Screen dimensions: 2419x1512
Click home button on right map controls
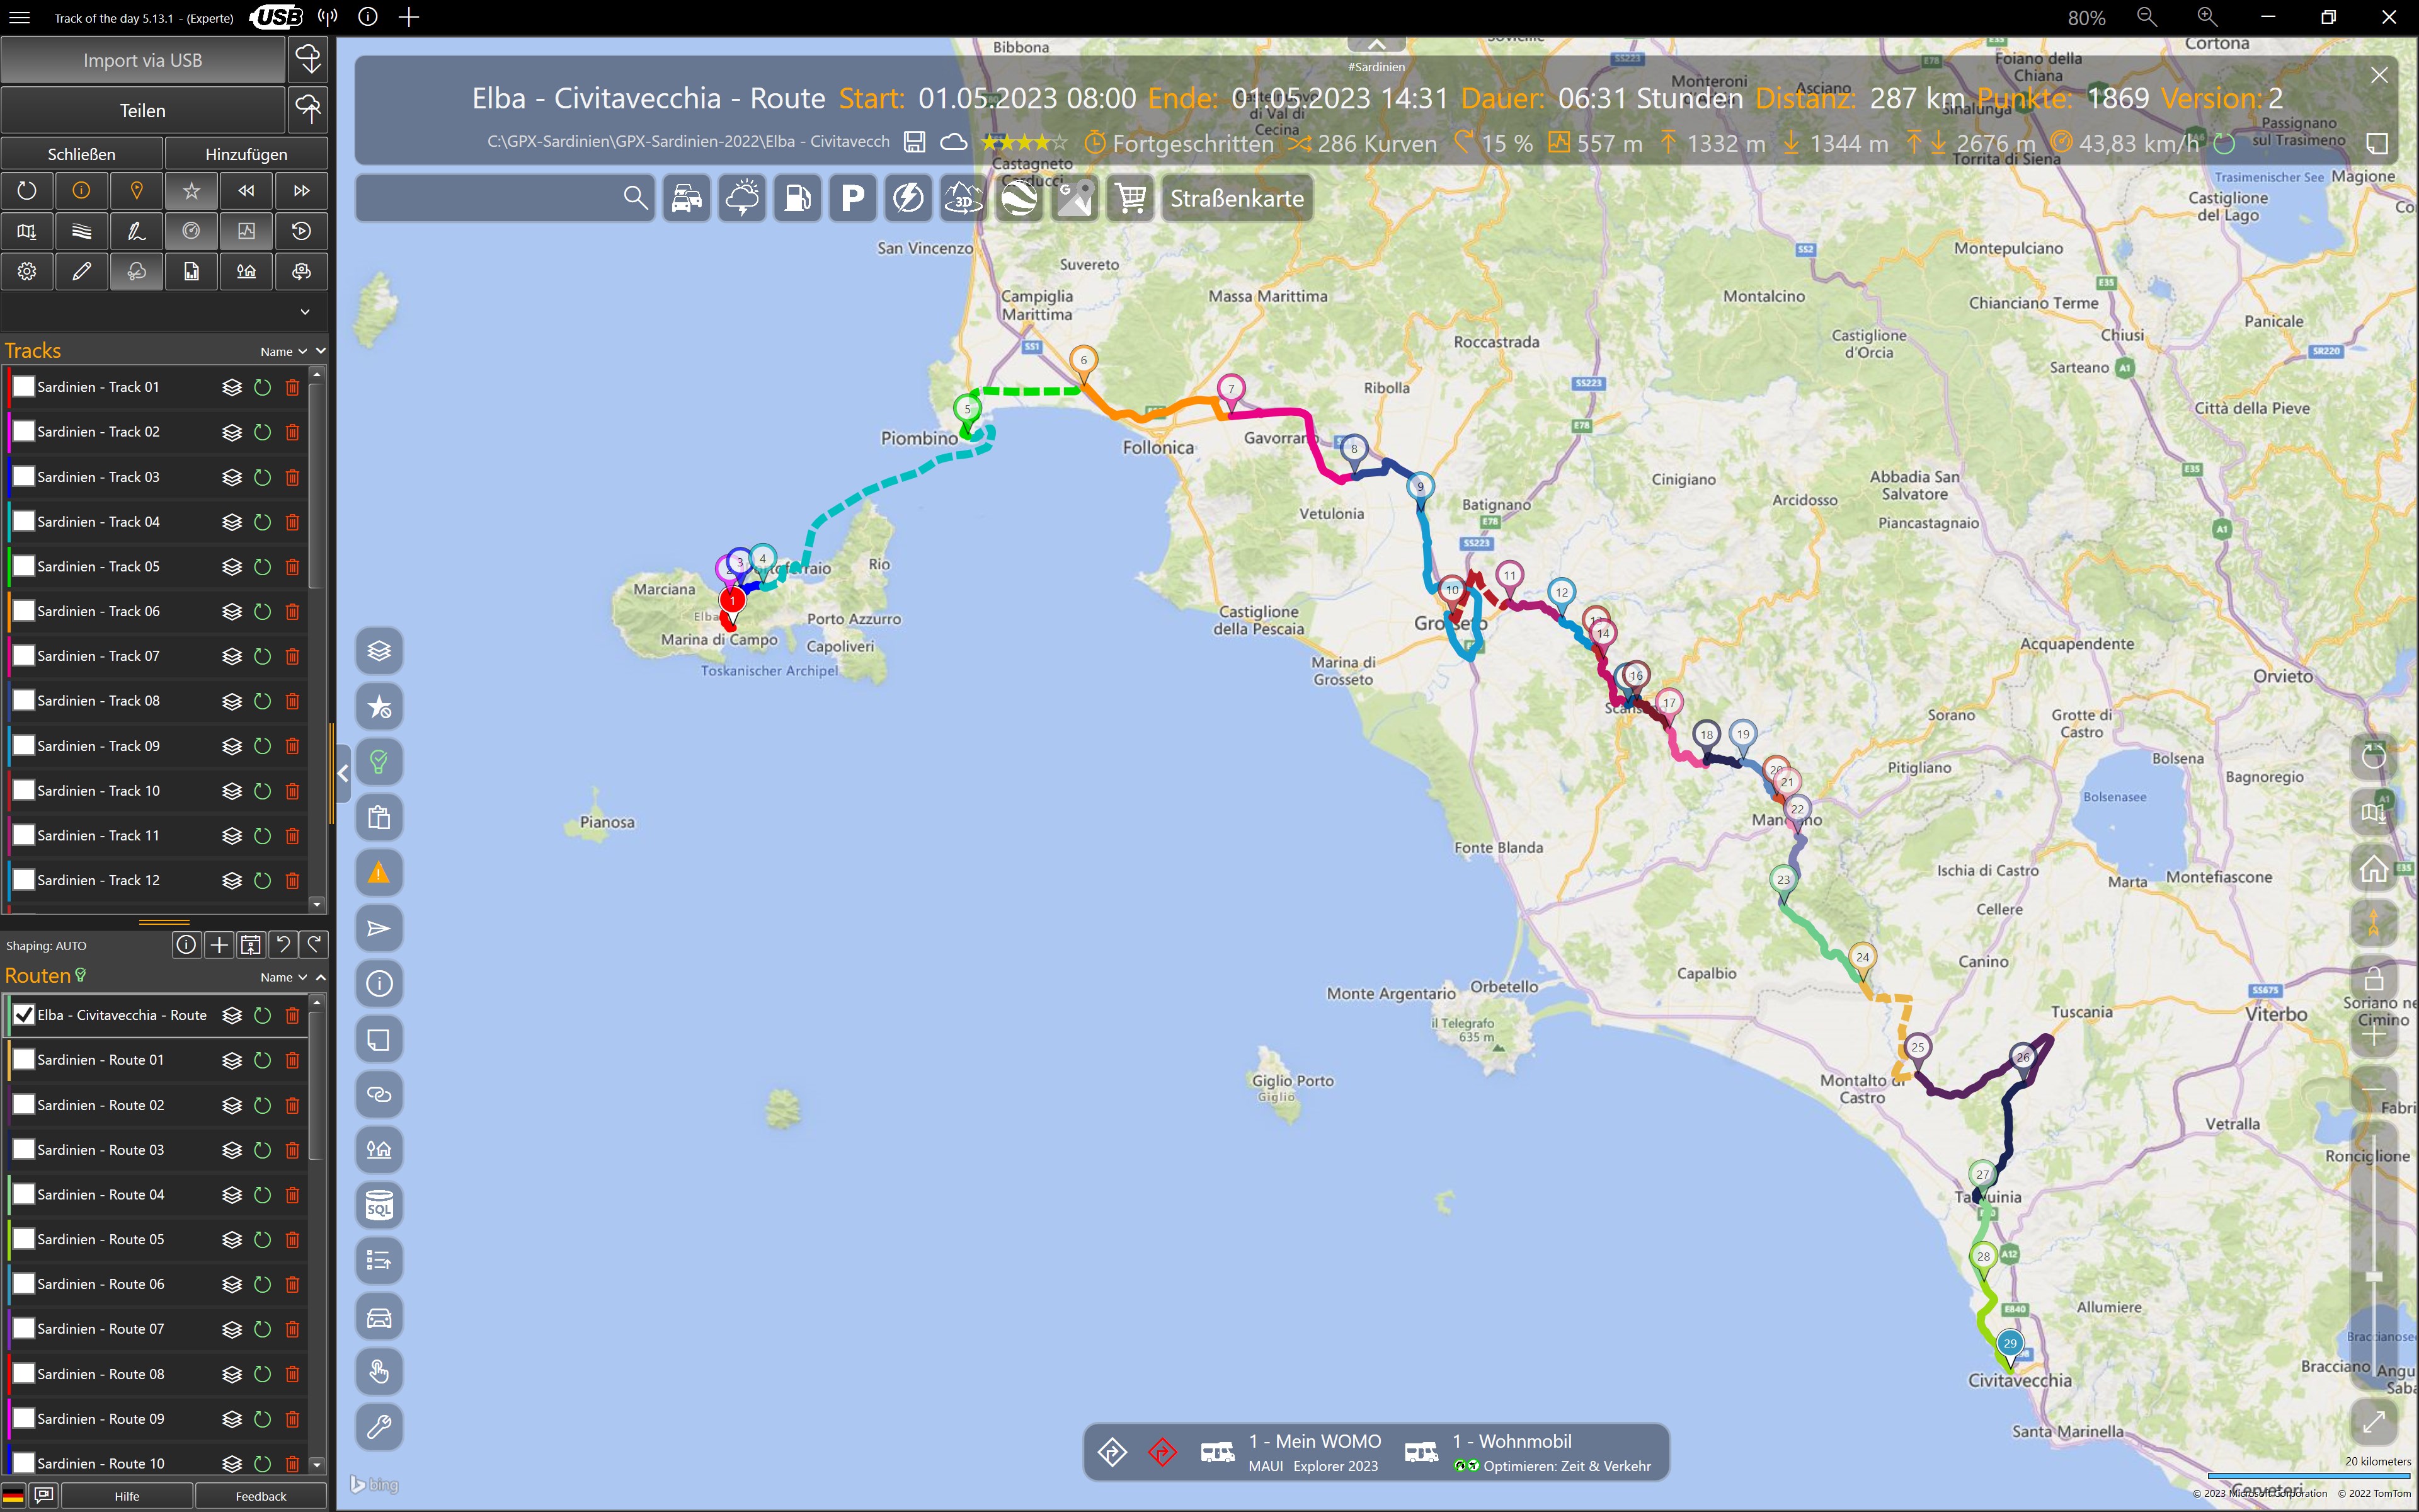coord(2373,868)
